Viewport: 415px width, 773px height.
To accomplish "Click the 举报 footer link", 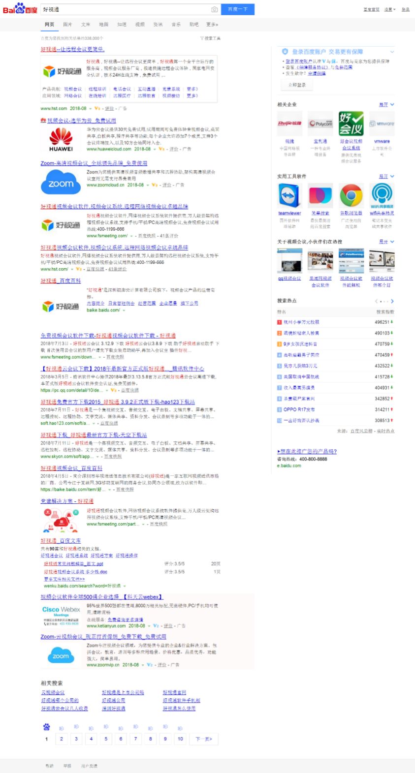I will pyautogui.click(x=67, y=766).
